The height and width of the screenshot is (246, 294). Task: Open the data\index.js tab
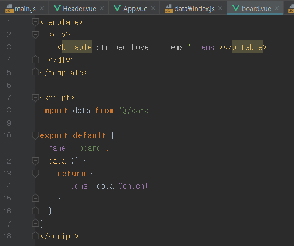[x=193, y=8]
